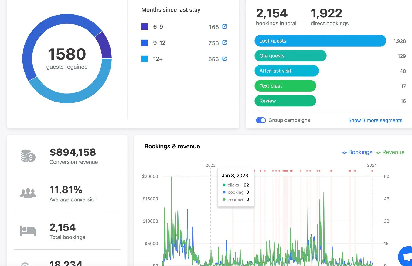Screen dimensions: 412x266
Task: Click the $894,158 conversion revenue value
Action: 73,152
